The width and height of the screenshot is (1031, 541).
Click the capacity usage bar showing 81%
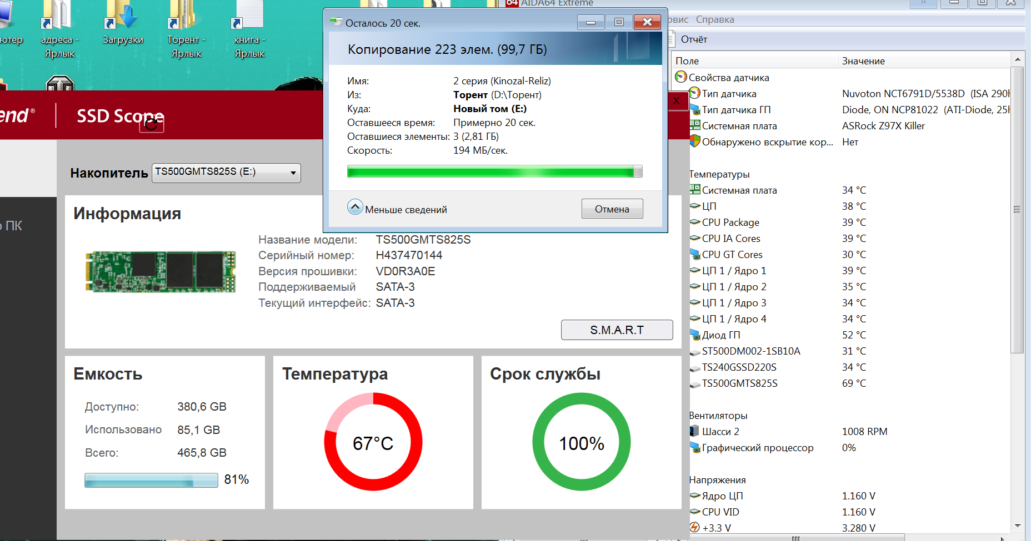click(x=151, y=480)
